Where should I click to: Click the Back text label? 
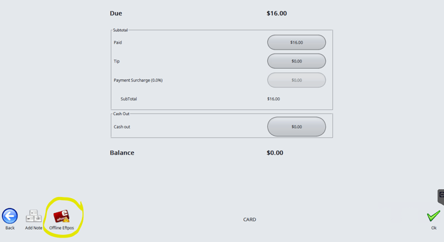(10, 228)
